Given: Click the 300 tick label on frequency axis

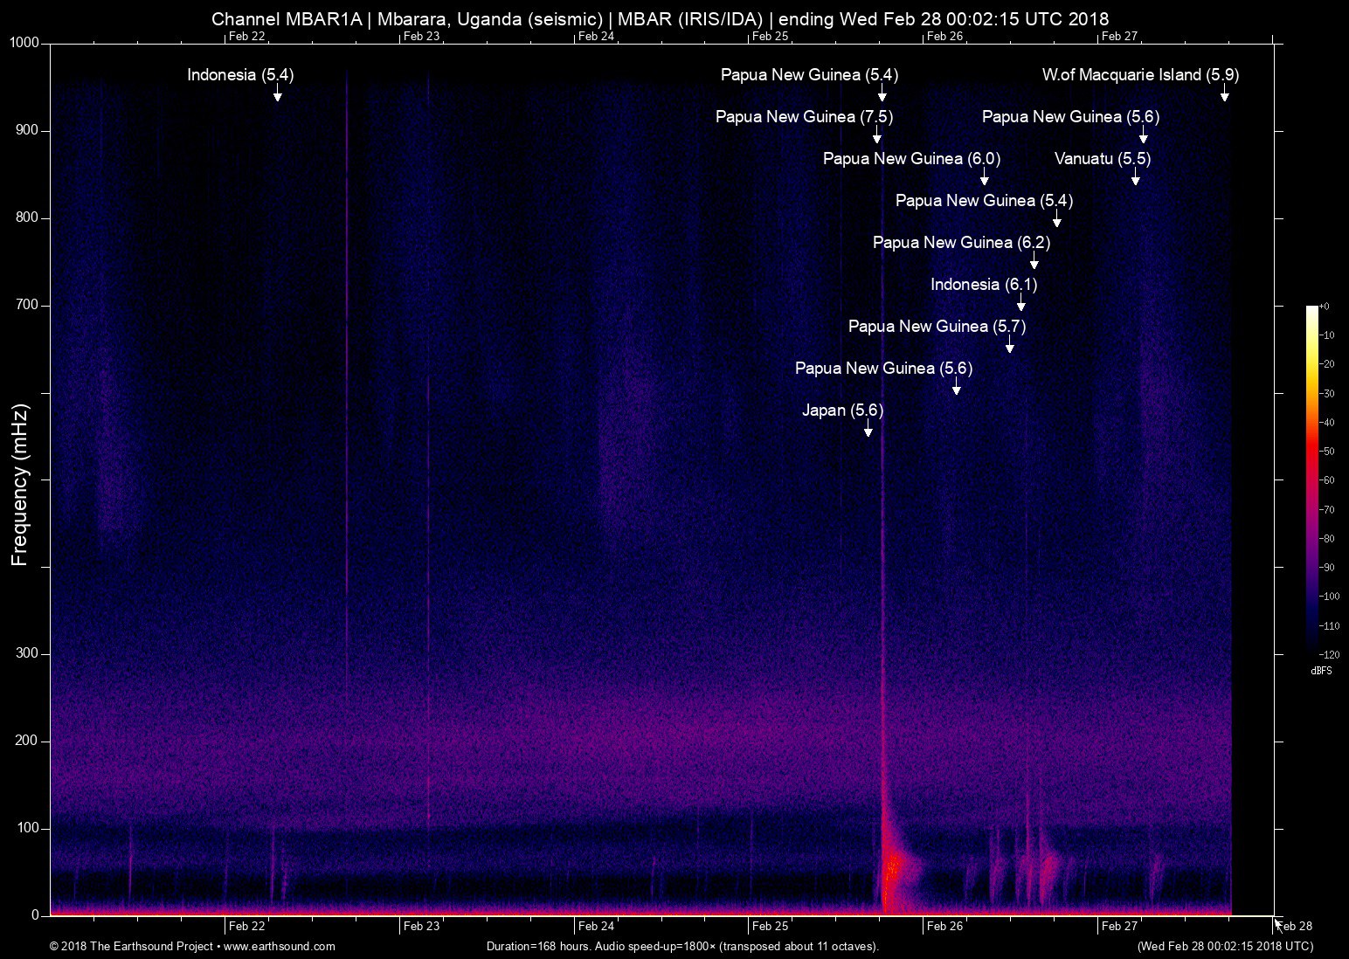Looking at the screenshot, I should [x=28, y=654].
